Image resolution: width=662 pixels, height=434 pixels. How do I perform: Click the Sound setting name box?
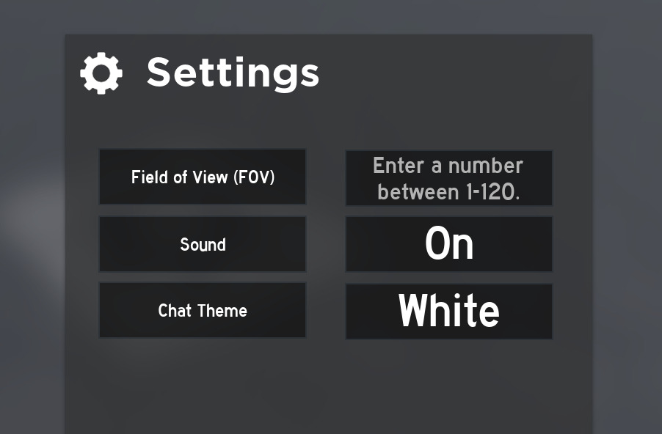[203, 244]
